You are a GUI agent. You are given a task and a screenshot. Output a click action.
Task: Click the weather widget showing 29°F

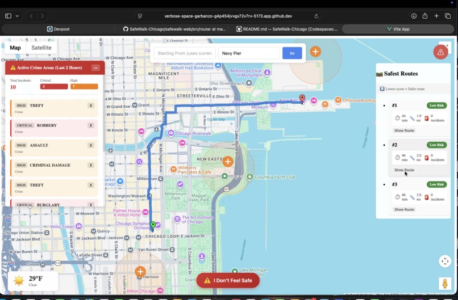point(33,281)
